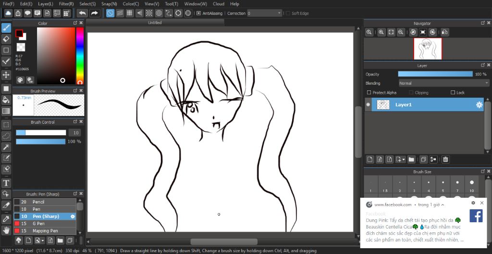Viewport: 492px width, 254px height.
Task: Select the Select Eraser tool
Action: pyautogui.click(x=6, y=169)
